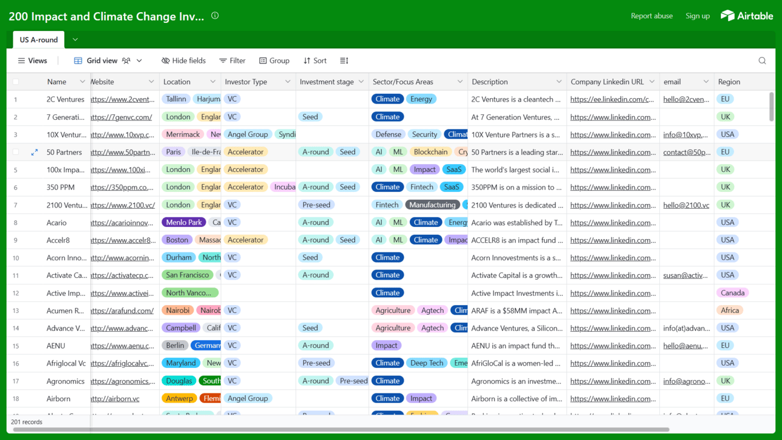782x440 pixels.
Task: Tick the checkbox on the 50 Partners row
Action: (16, 152)
